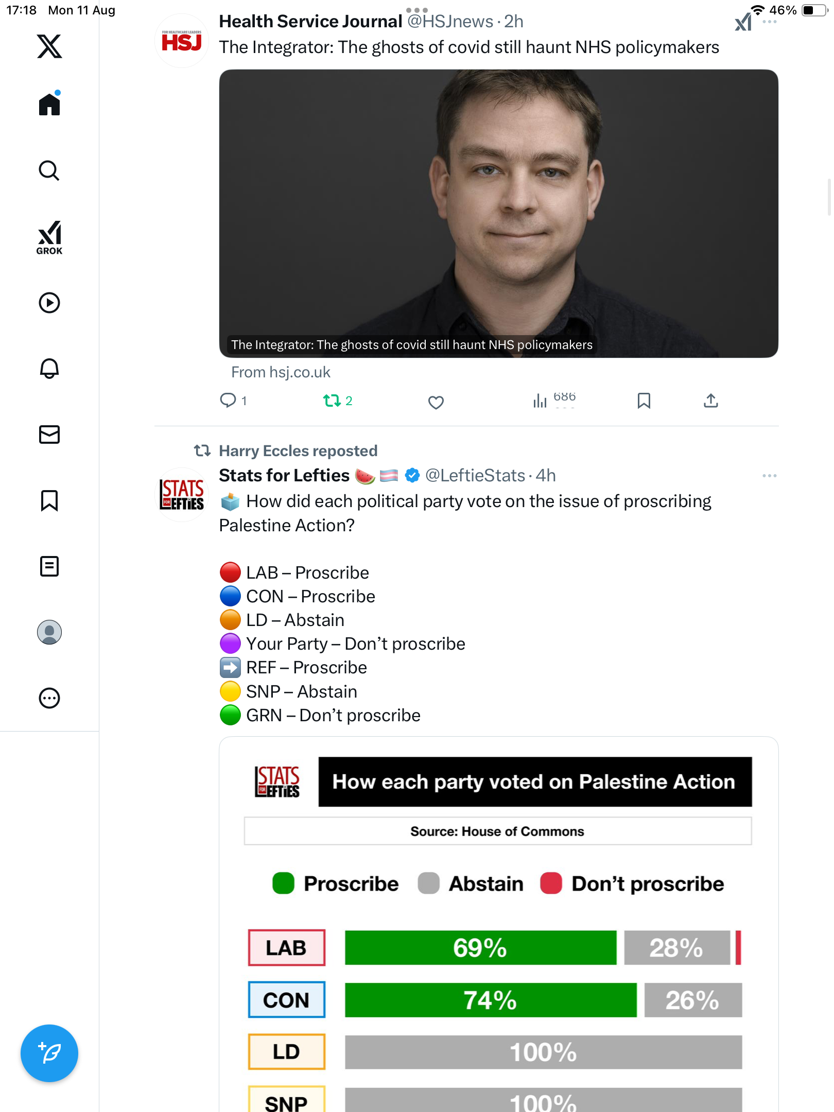Open Messages envelope in sidebar
The width and height of the screenshot is (834, 1112).
pos(49,435)
